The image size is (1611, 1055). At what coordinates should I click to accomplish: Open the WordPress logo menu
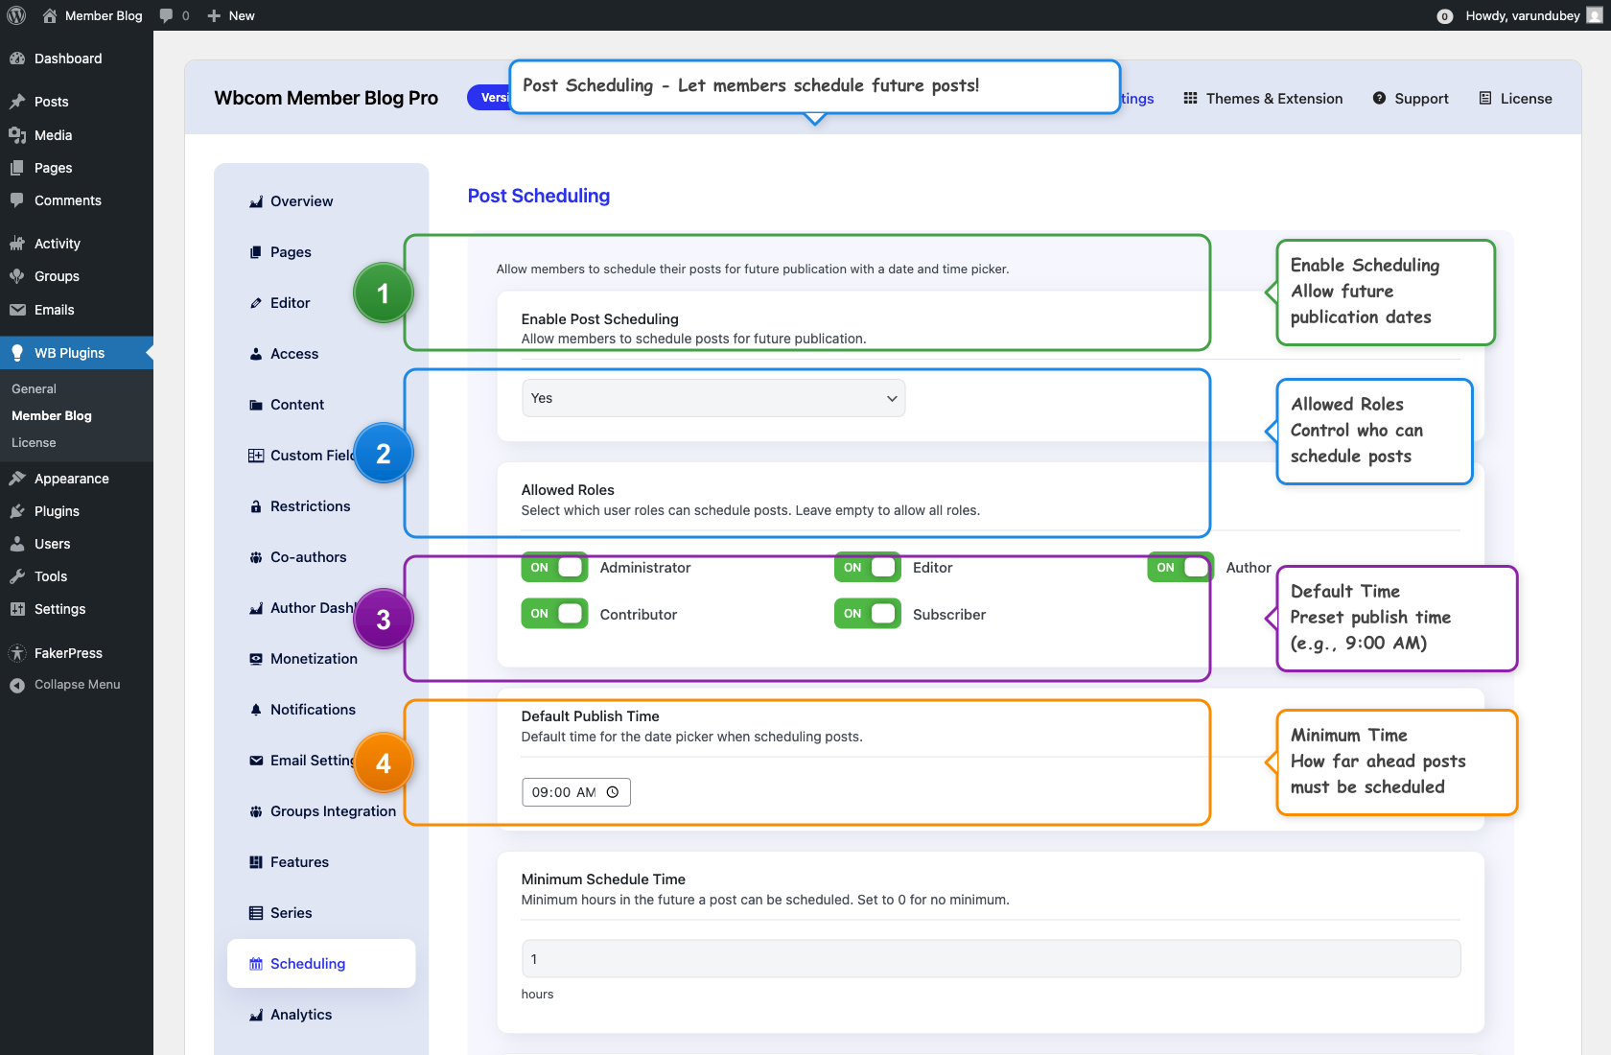[16, 15]
